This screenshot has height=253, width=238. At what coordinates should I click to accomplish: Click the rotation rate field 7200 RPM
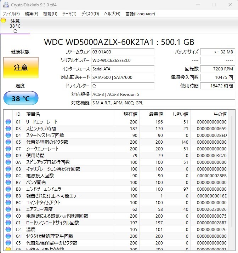[x=218, y=69]
